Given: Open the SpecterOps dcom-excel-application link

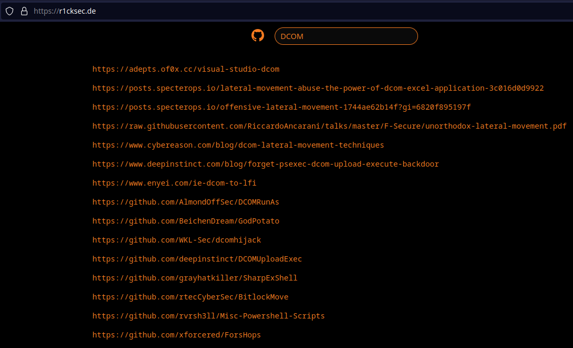Looking at the screenshot, I should 318,88.
